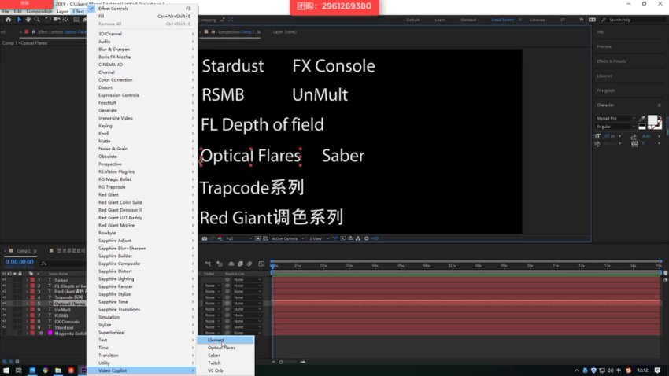Select the Pan Behind anchor tool
This screenshot has height=376, width=669.
click(65, 20)
